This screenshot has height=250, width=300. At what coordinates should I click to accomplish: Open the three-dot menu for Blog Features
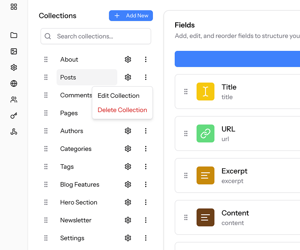pyautogui.click(x=146, y=184)
